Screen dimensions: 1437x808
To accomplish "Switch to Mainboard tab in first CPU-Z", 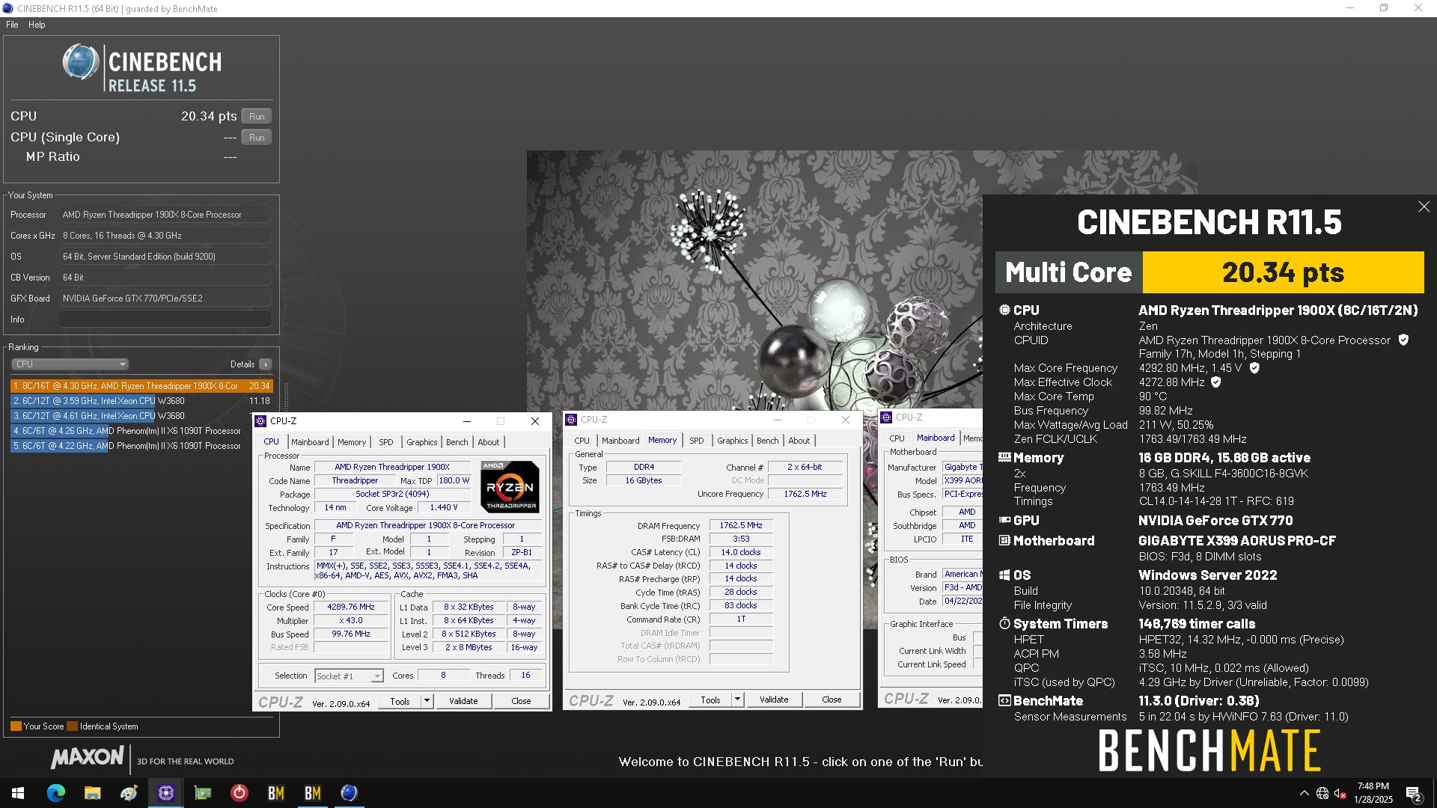I will tap(310, 442).
